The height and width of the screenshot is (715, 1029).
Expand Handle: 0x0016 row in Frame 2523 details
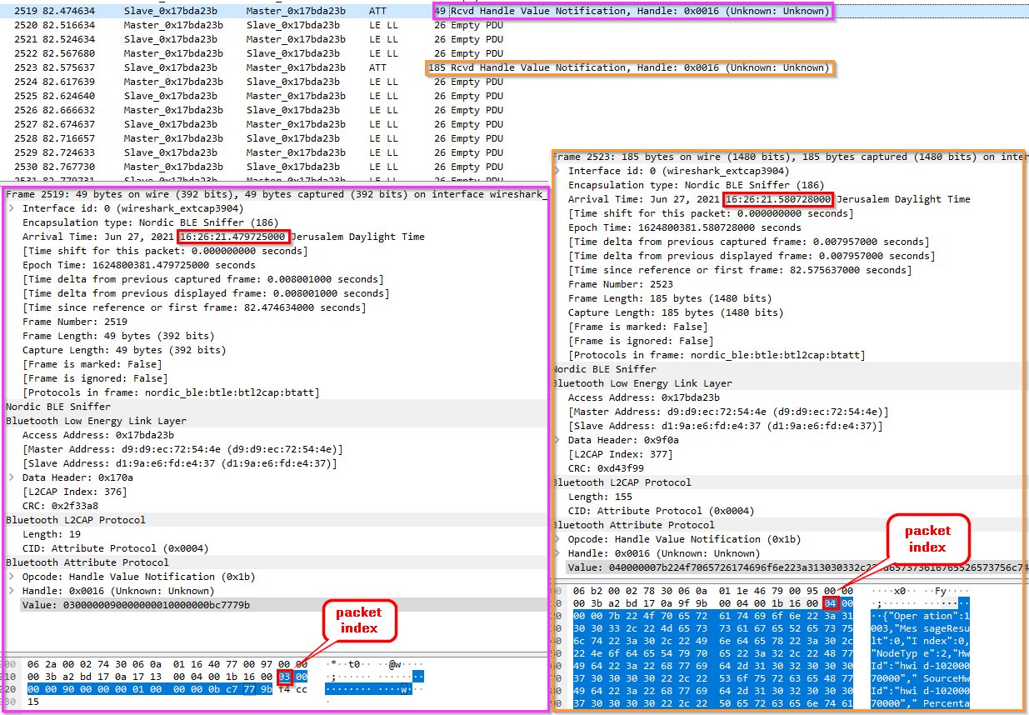pos(559,553)
